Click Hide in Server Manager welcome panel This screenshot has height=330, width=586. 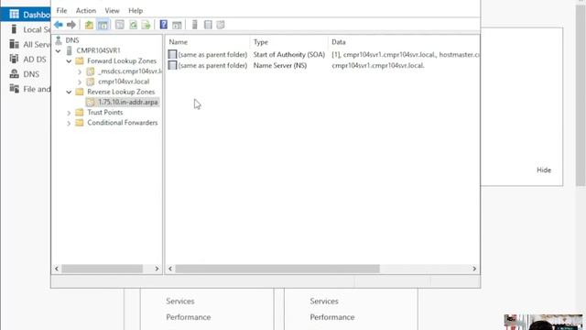(x=544, y=170)
